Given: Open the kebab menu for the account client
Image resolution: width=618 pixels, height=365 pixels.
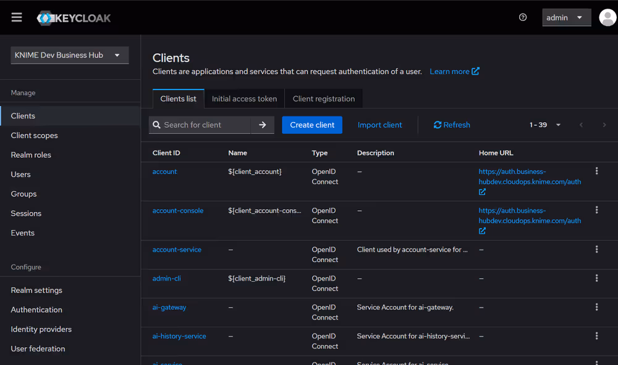Looking at the screenshot, I should 596,171.
